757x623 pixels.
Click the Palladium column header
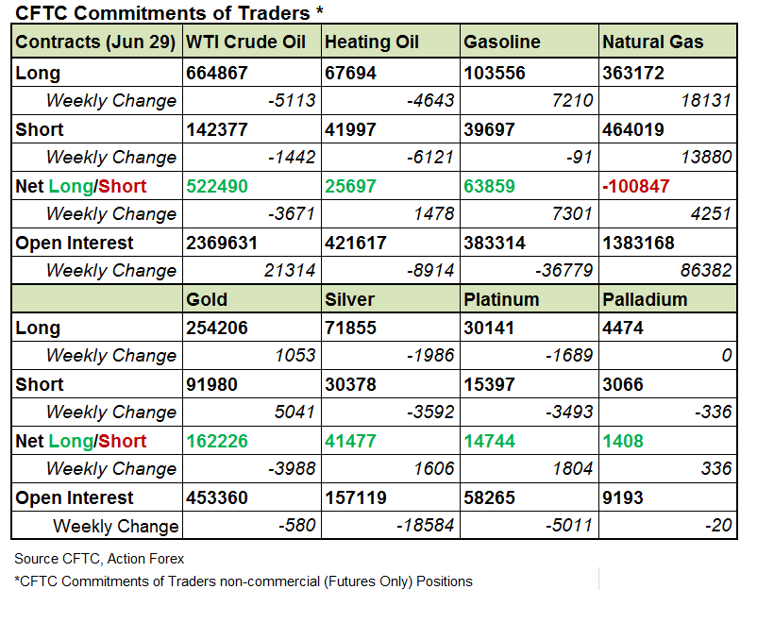click(x=645, y=299)
